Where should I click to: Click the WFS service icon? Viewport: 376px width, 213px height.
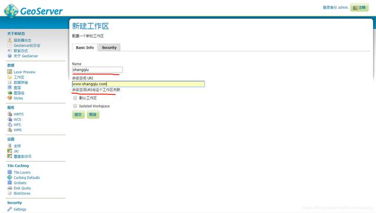point(9,125)
